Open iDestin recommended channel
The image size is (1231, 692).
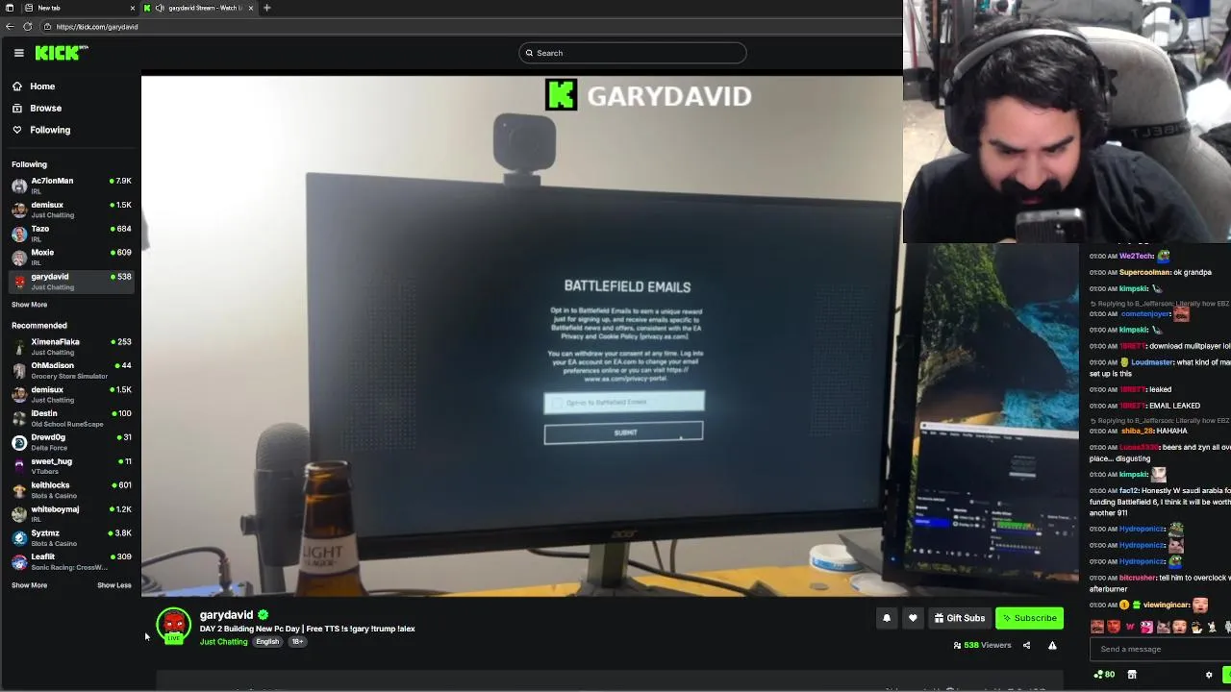[71, 418]
